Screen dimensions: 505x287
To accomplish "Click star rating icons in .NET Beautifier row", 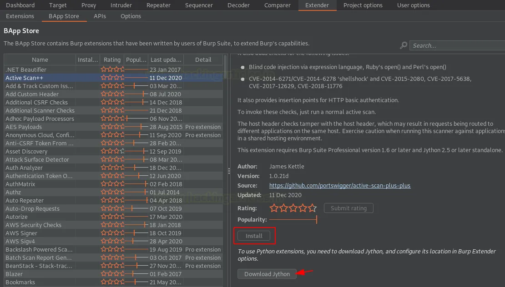I will (112, 70).
